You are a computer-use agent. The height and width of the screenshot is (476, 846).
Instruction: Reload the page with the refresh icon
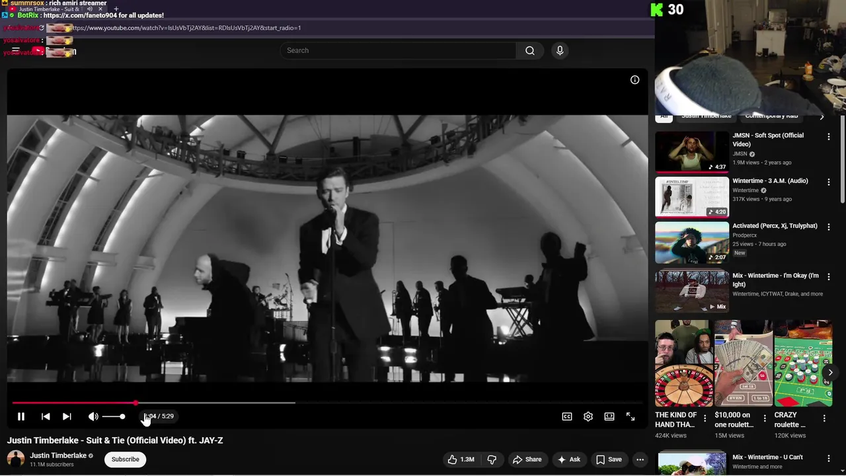pyautogui.click(x=42, y=28)
